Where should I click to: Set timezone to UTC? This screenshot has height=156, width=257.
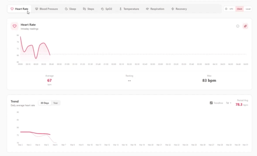(x=231, y=9)
